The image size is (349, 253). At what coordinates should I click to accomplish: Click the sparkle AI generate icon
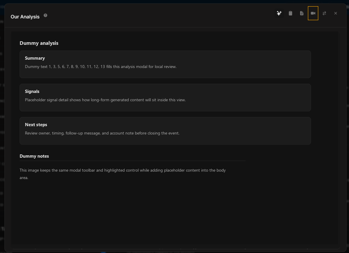tap(279, 13)
